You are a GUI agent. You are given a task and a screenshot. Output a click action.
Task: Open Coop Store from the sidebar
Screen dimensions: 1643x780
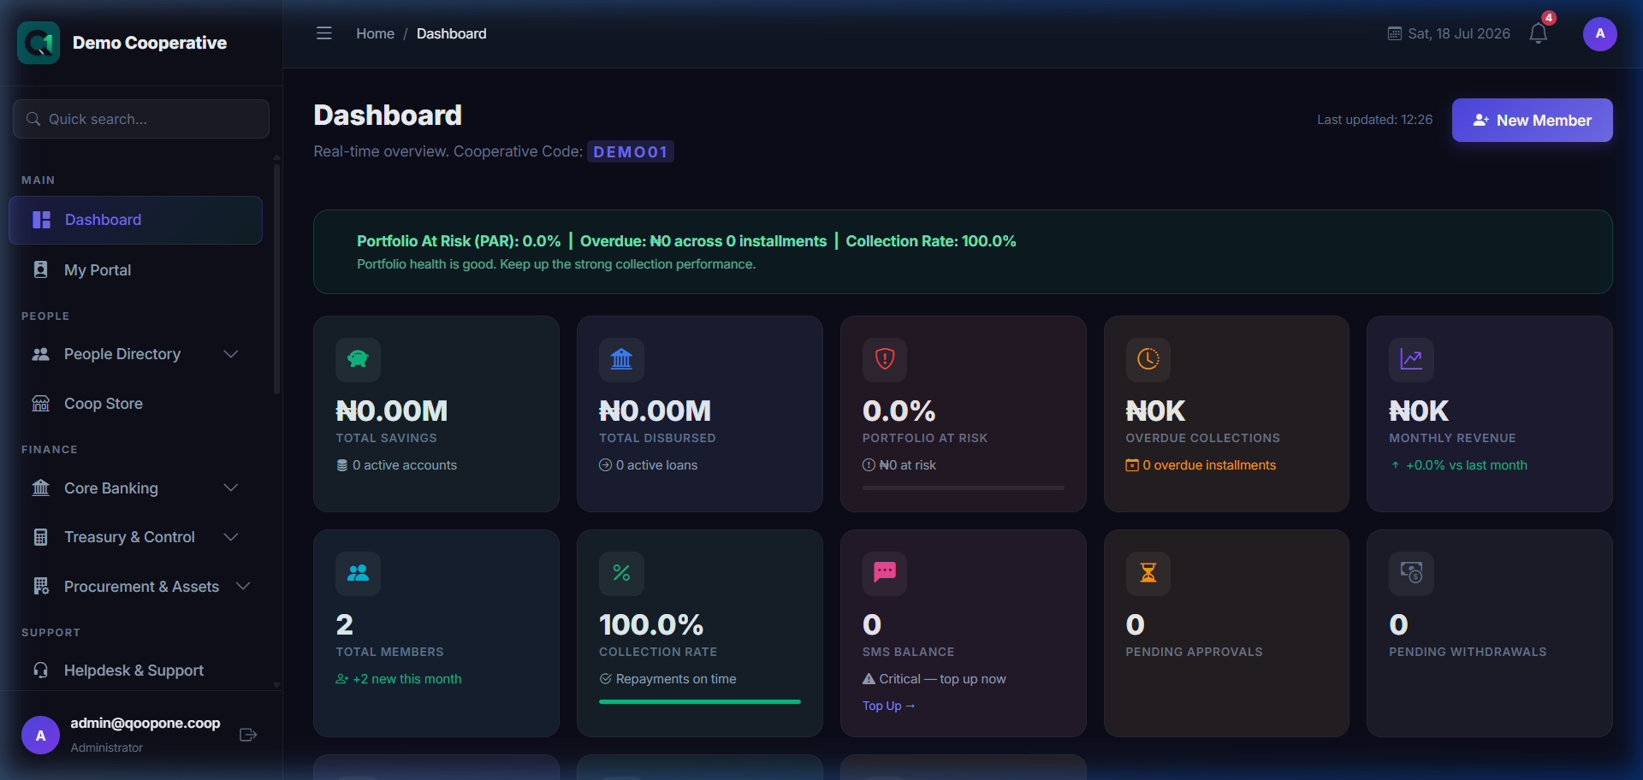(135, 404)
